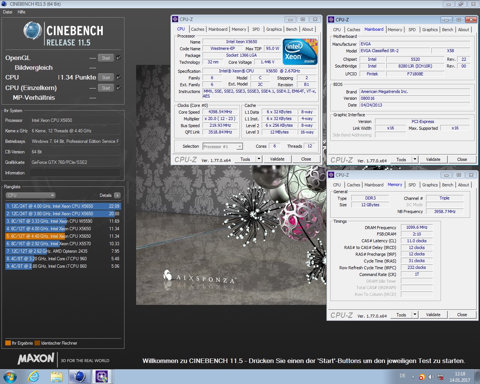Select ranking row 12C/24T @ 4.00 GHz
The image size is (480, 384).
click(63, 206)
